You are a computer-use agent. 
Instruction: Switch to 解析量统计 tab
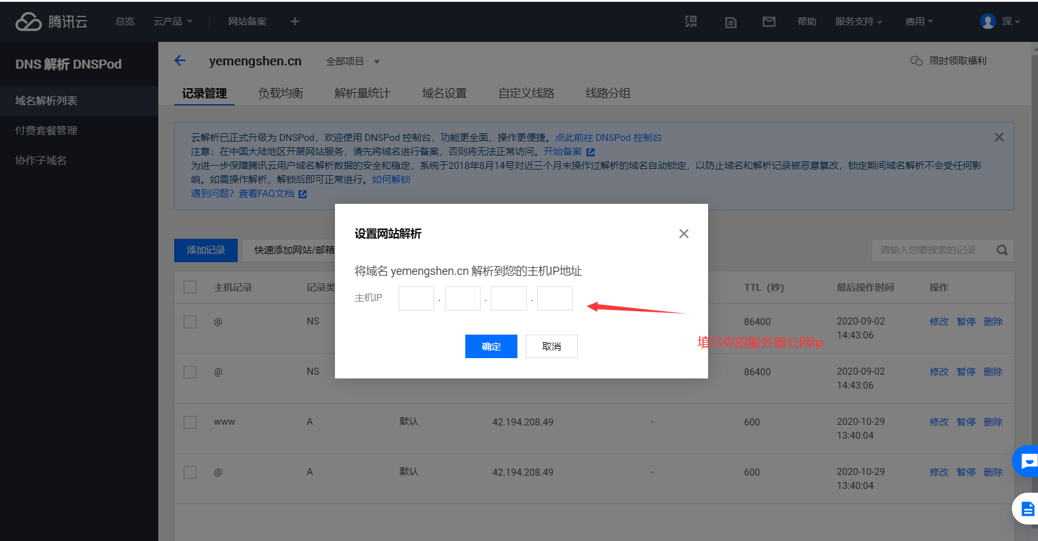coord(362,93)
